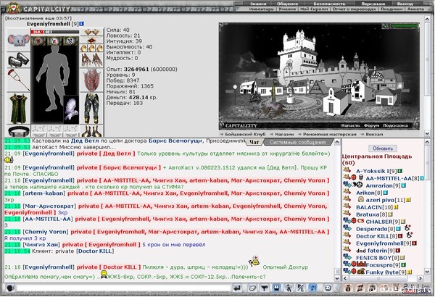Click the player list scrollbar up arrow
Screen dimensions: 435x297
coord(428,142)
